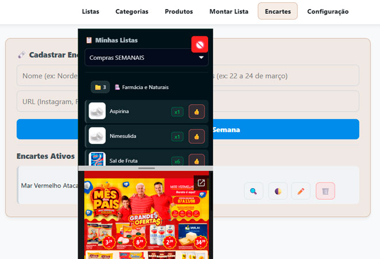Click the half-circle contrast icon for Mar Vermelho
This screenshot has height=259, width=380.
pos(278,191)
